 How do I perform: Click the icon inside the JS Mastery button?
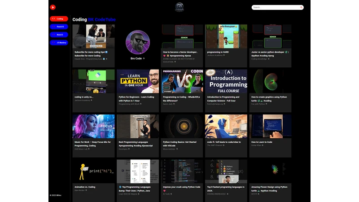[x=53, y=43]
